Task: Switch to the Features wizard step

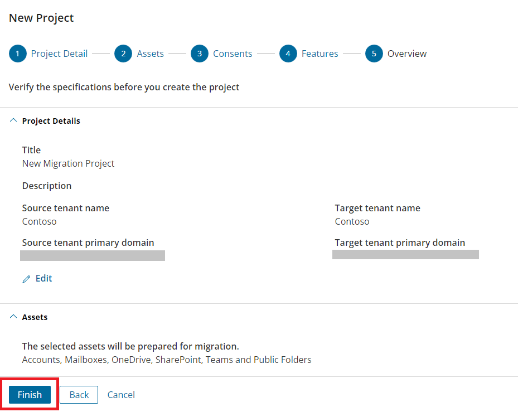Action: pyautogui.click(x=320, y=54)
